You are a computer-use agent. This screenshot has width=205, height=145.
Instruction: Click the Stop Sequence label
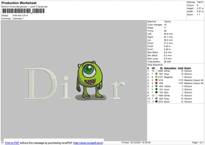click(x=155, y=65)
